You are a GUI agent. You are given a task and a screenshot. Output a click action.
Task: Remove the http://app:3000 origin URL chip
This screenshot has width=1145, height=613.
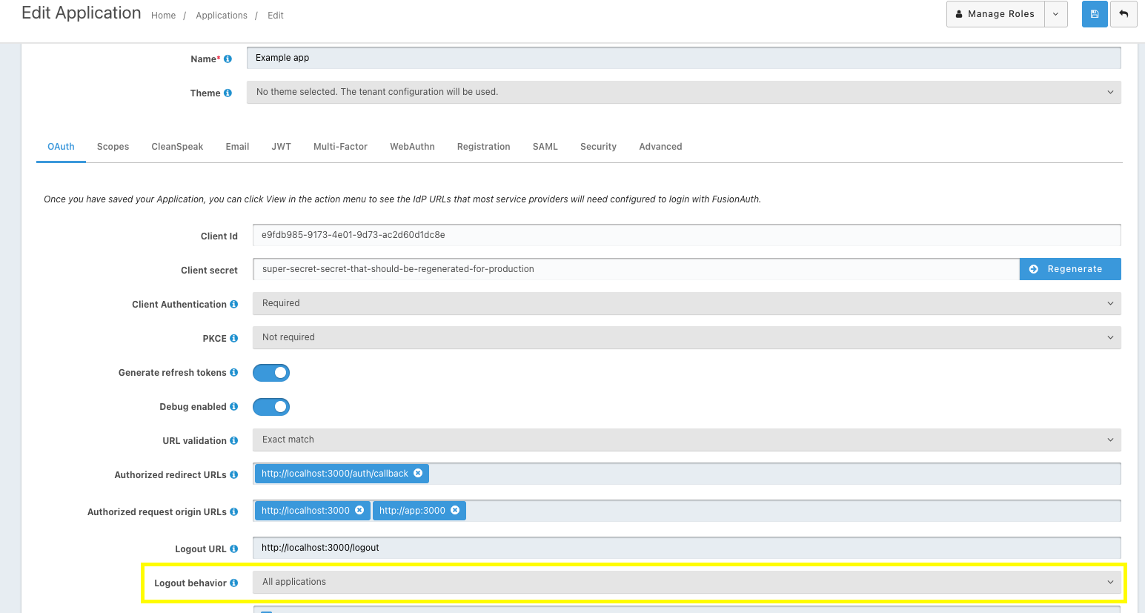click(x=455, y=510)
